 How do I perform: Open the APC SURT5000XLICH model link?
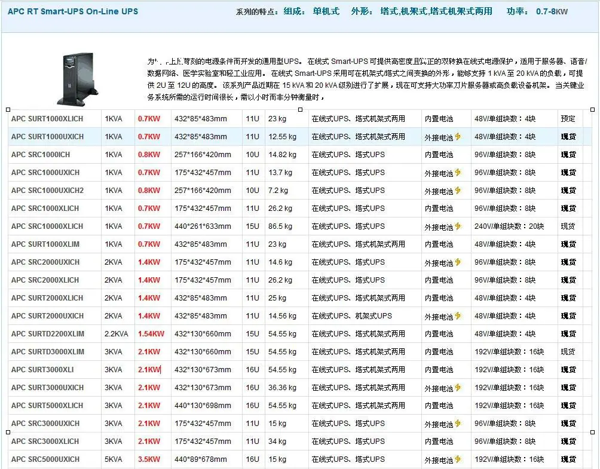(47, 406)
